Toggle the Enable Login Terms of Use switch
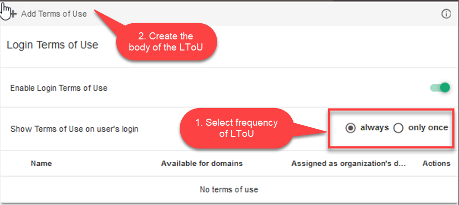Image resolution: width=459 pixels, height=205 pixels. [x=440, y=87]
